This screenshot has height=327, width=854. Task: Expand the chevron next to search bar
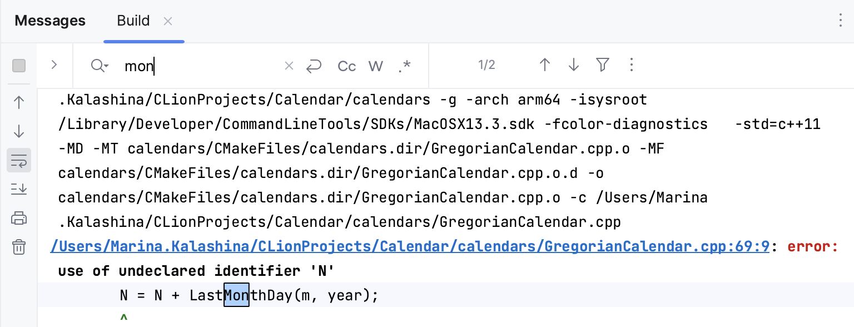(54, 65)
